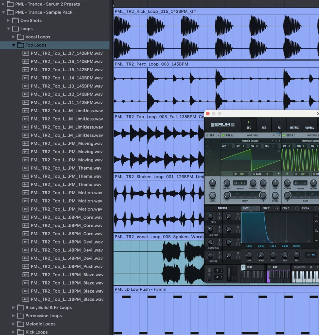This screenshot has height=335, width=319.
Task: Click the envelope lock icon
Action: (316, 216)
